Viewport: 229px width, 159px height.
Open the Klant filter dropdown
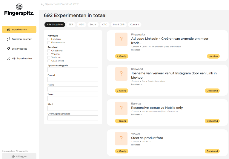(x=73, y=108)
